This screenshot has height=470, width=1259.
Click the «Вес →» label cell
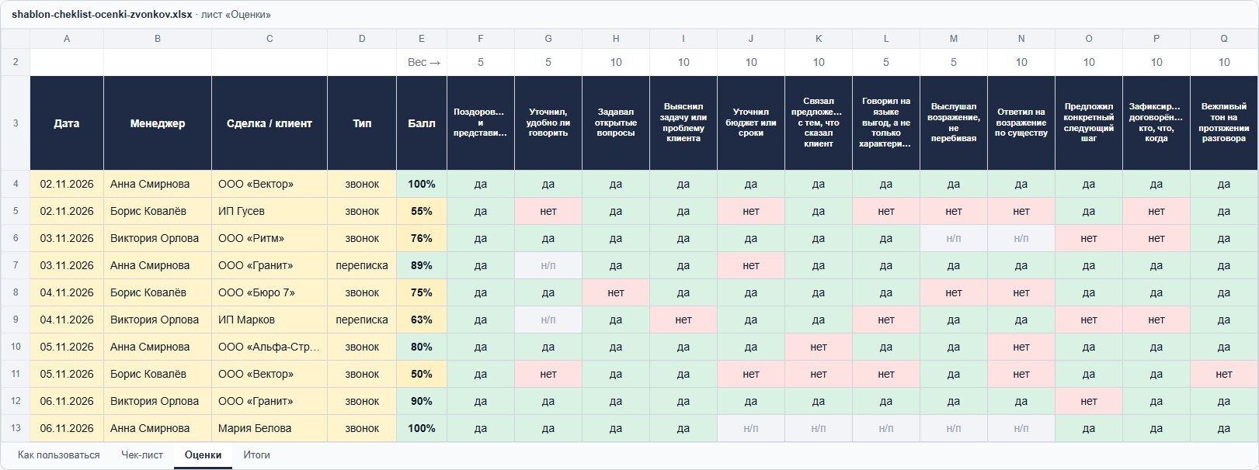[x=422, y=62]
